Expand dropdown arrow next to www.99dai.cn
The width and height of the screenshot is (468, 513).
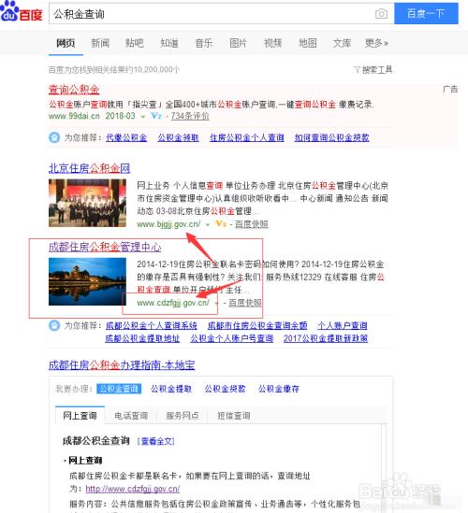pyautogui.click(x=143, y=117)
